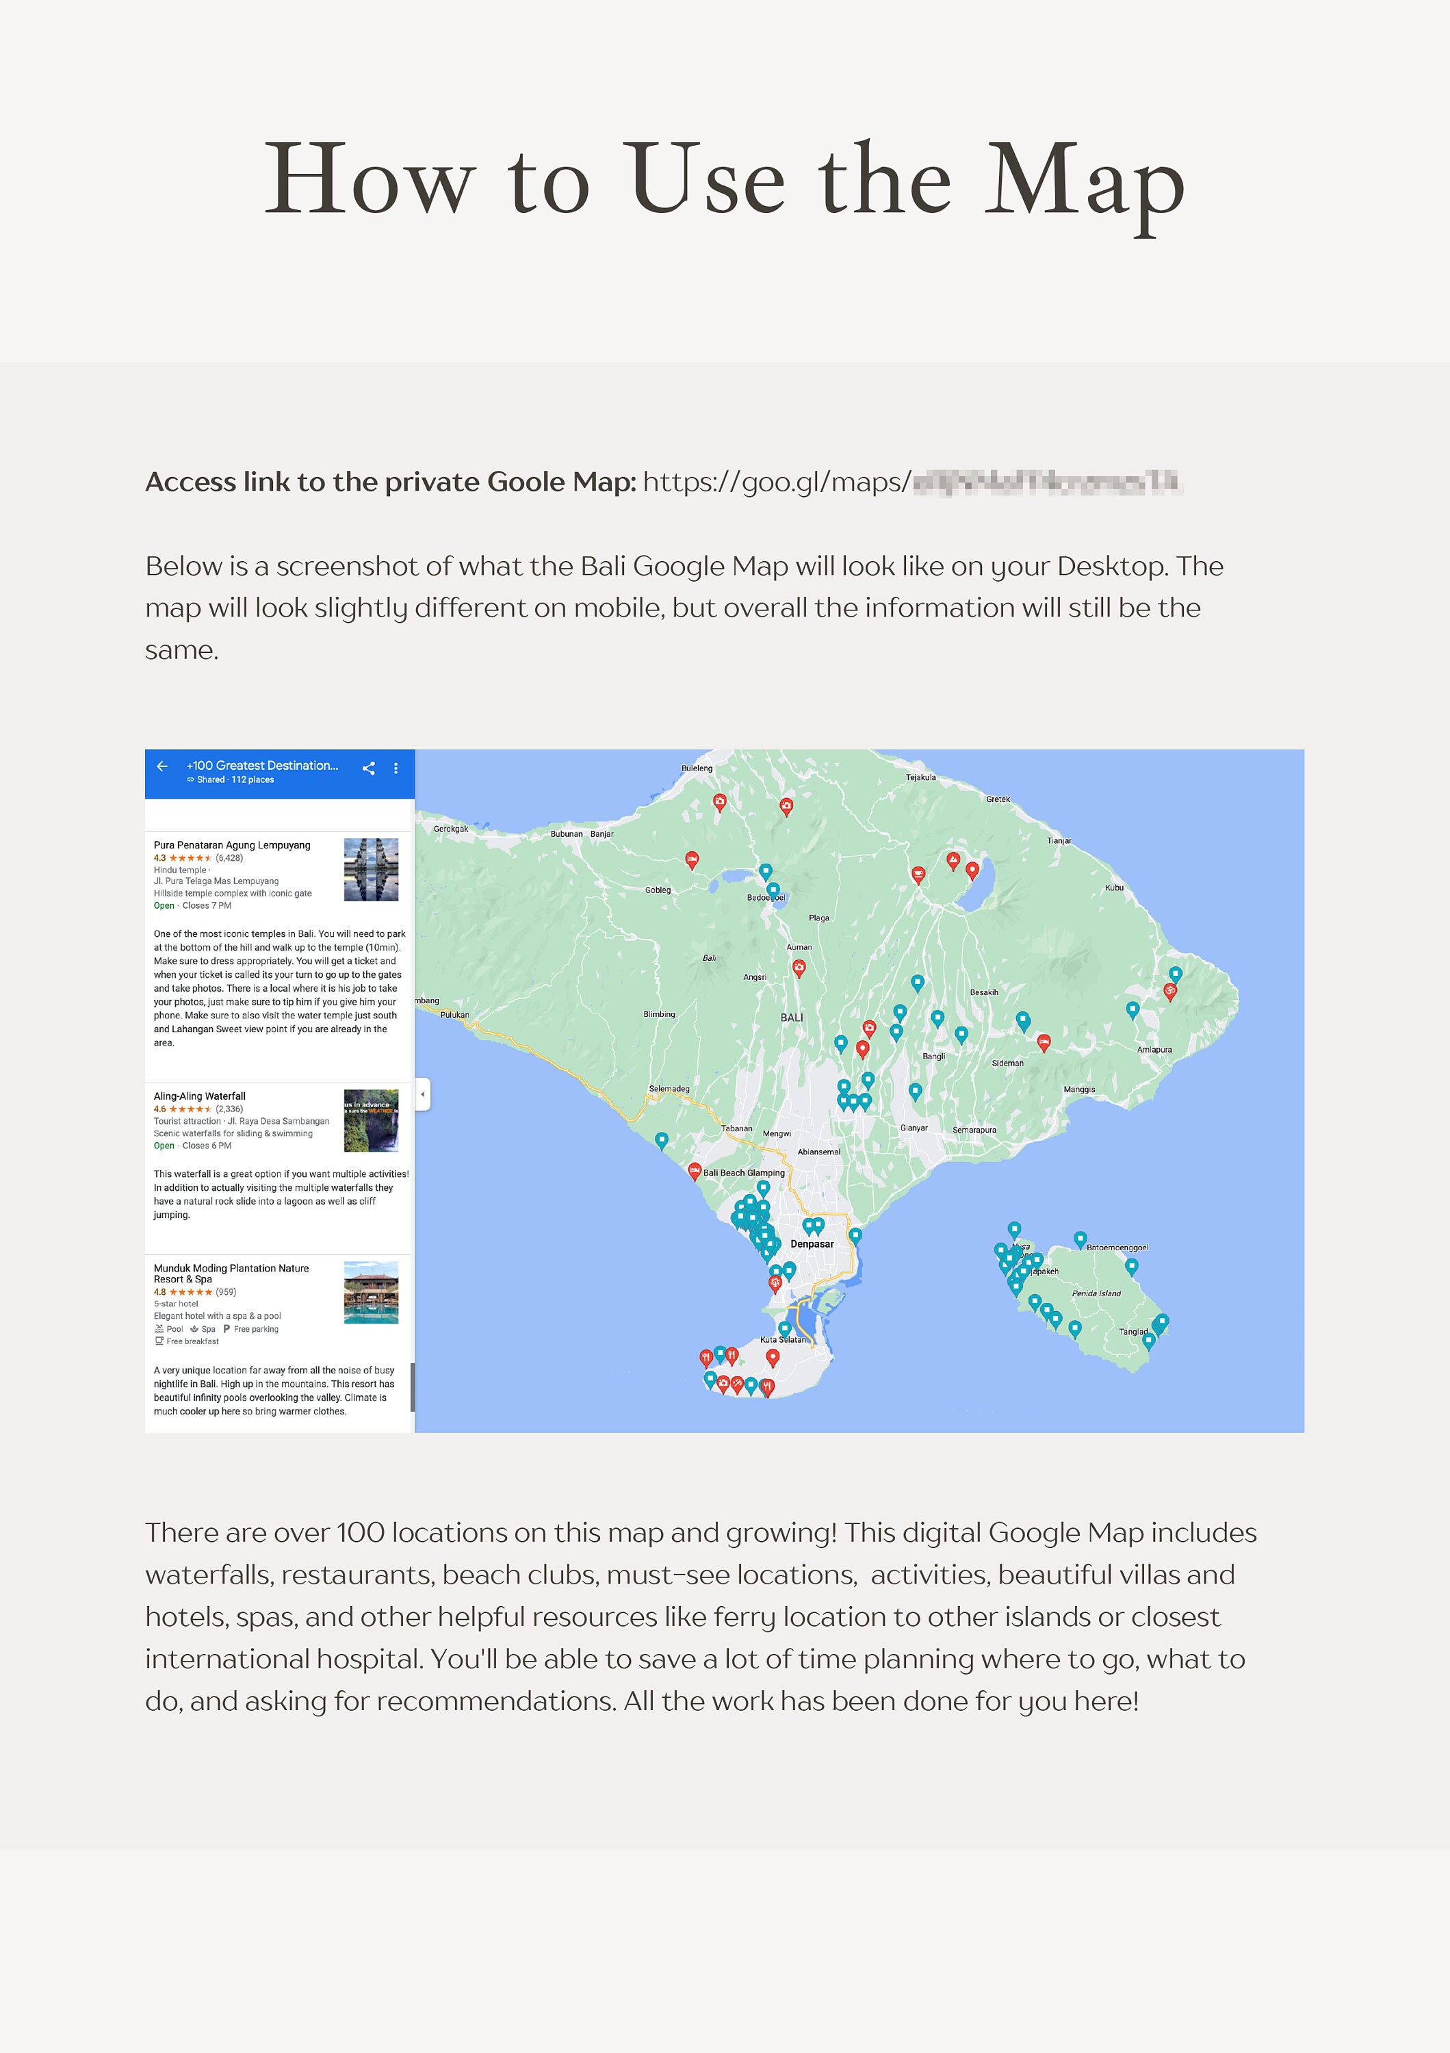Click the Shared · 112 places label
This screenshot has width=1450, height=2053.
coord(231,779)
